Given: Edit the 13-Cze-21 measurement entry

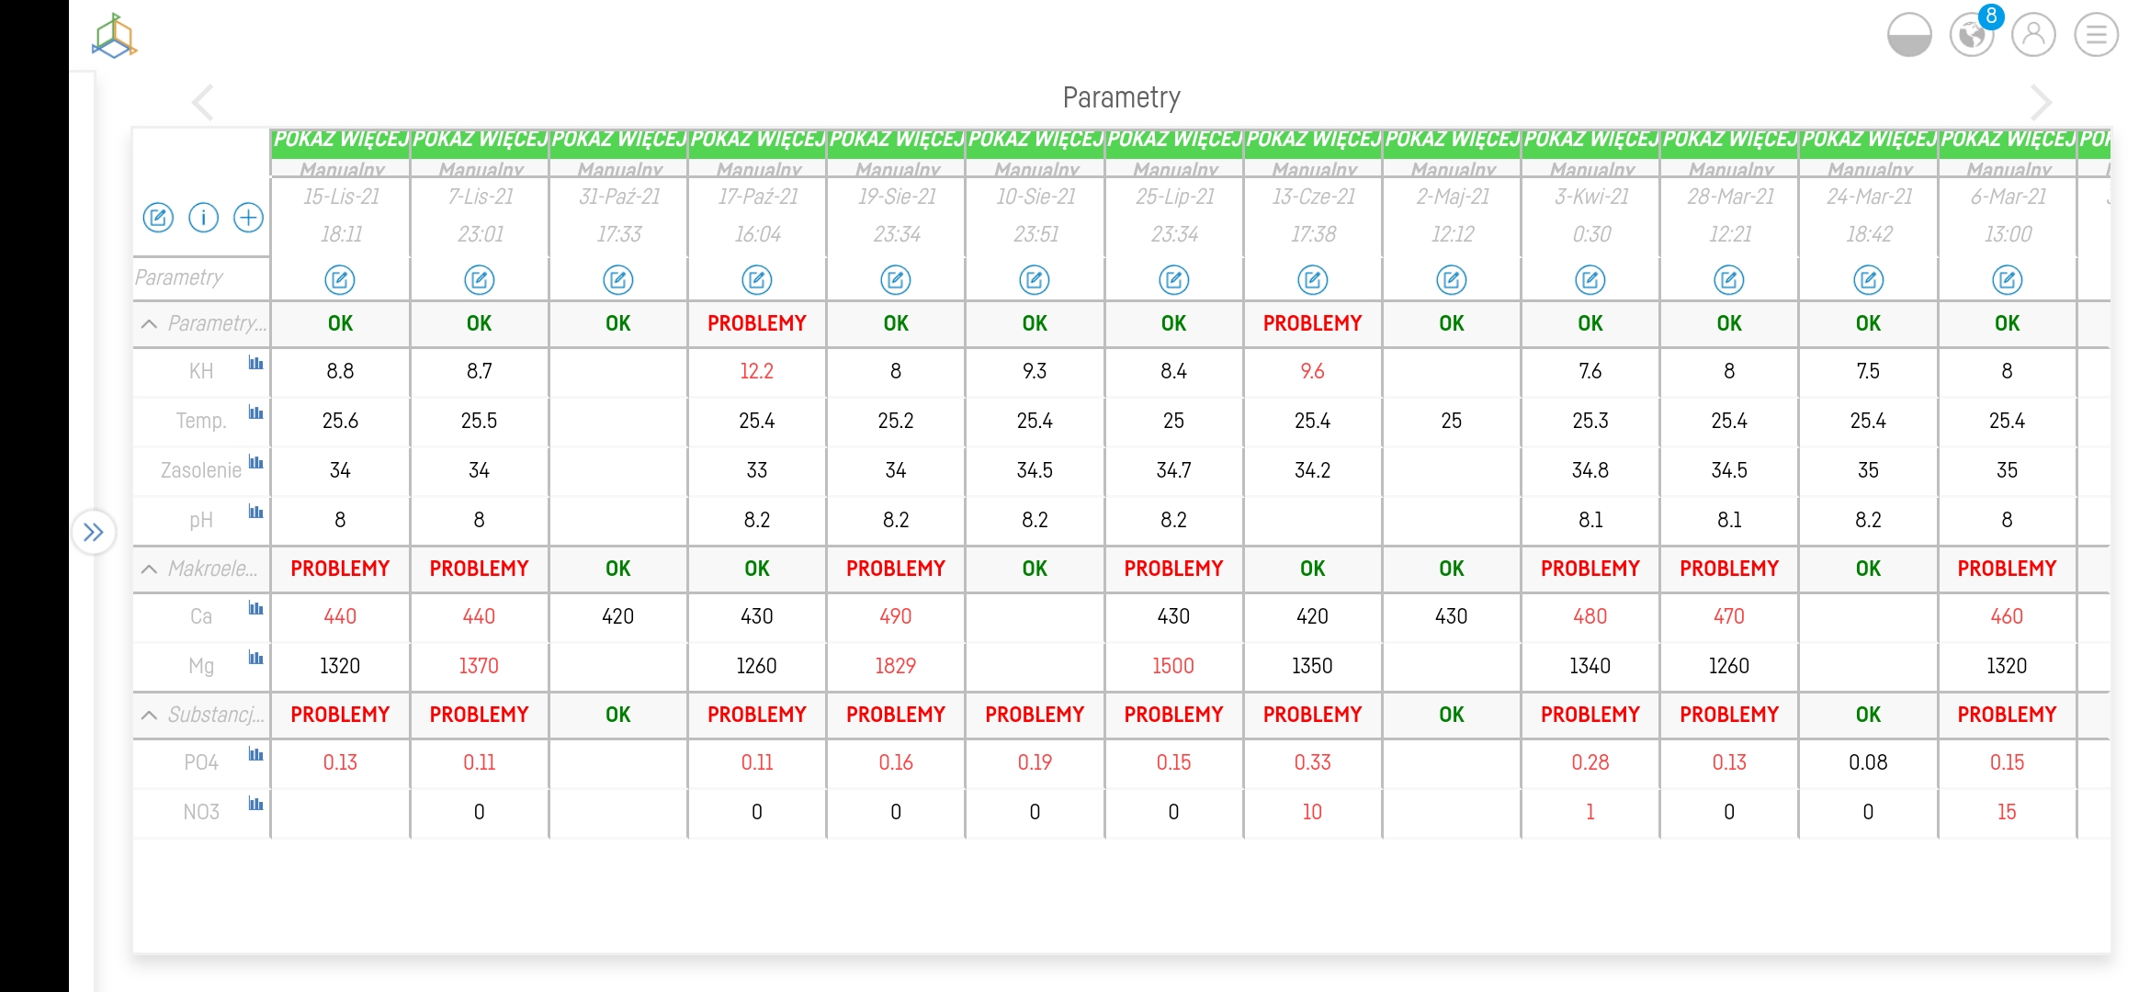Looking at the screenshot, I should tap(1312, 279).
